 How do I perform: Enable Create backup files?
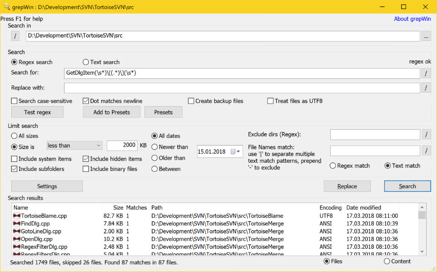coord(191,101)
